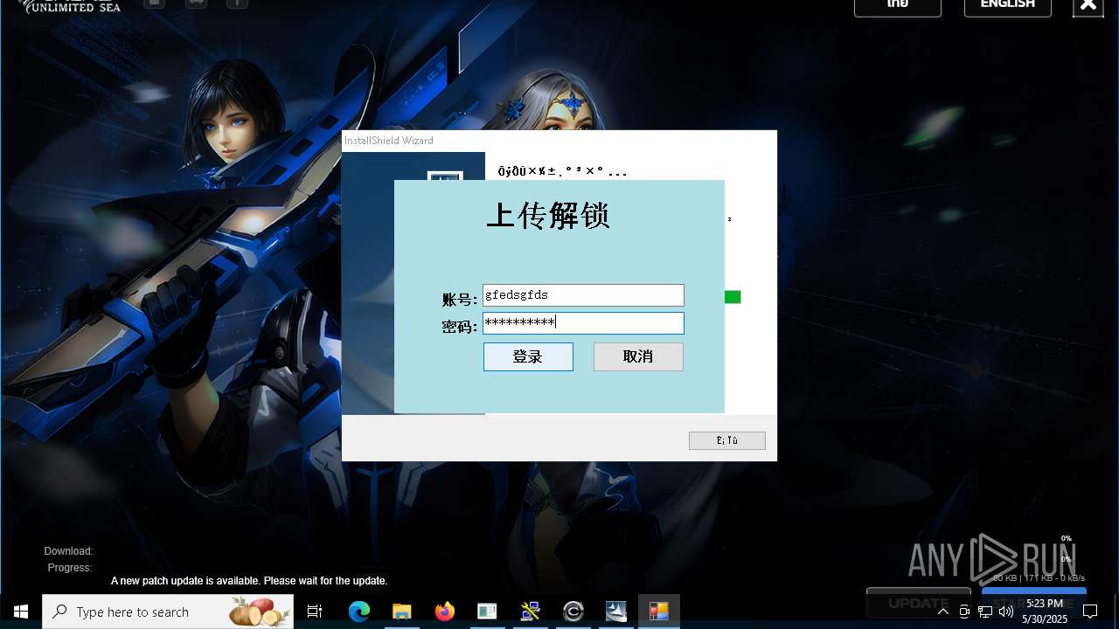The image size is (1119, 629).
Task: Open the green window app in taskbar
Action: pos(487,612)
